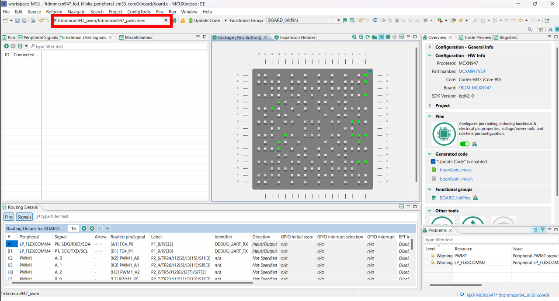Click the Pins tool icon in Overview
559x301 pixels.
click(x=444, y=133)
